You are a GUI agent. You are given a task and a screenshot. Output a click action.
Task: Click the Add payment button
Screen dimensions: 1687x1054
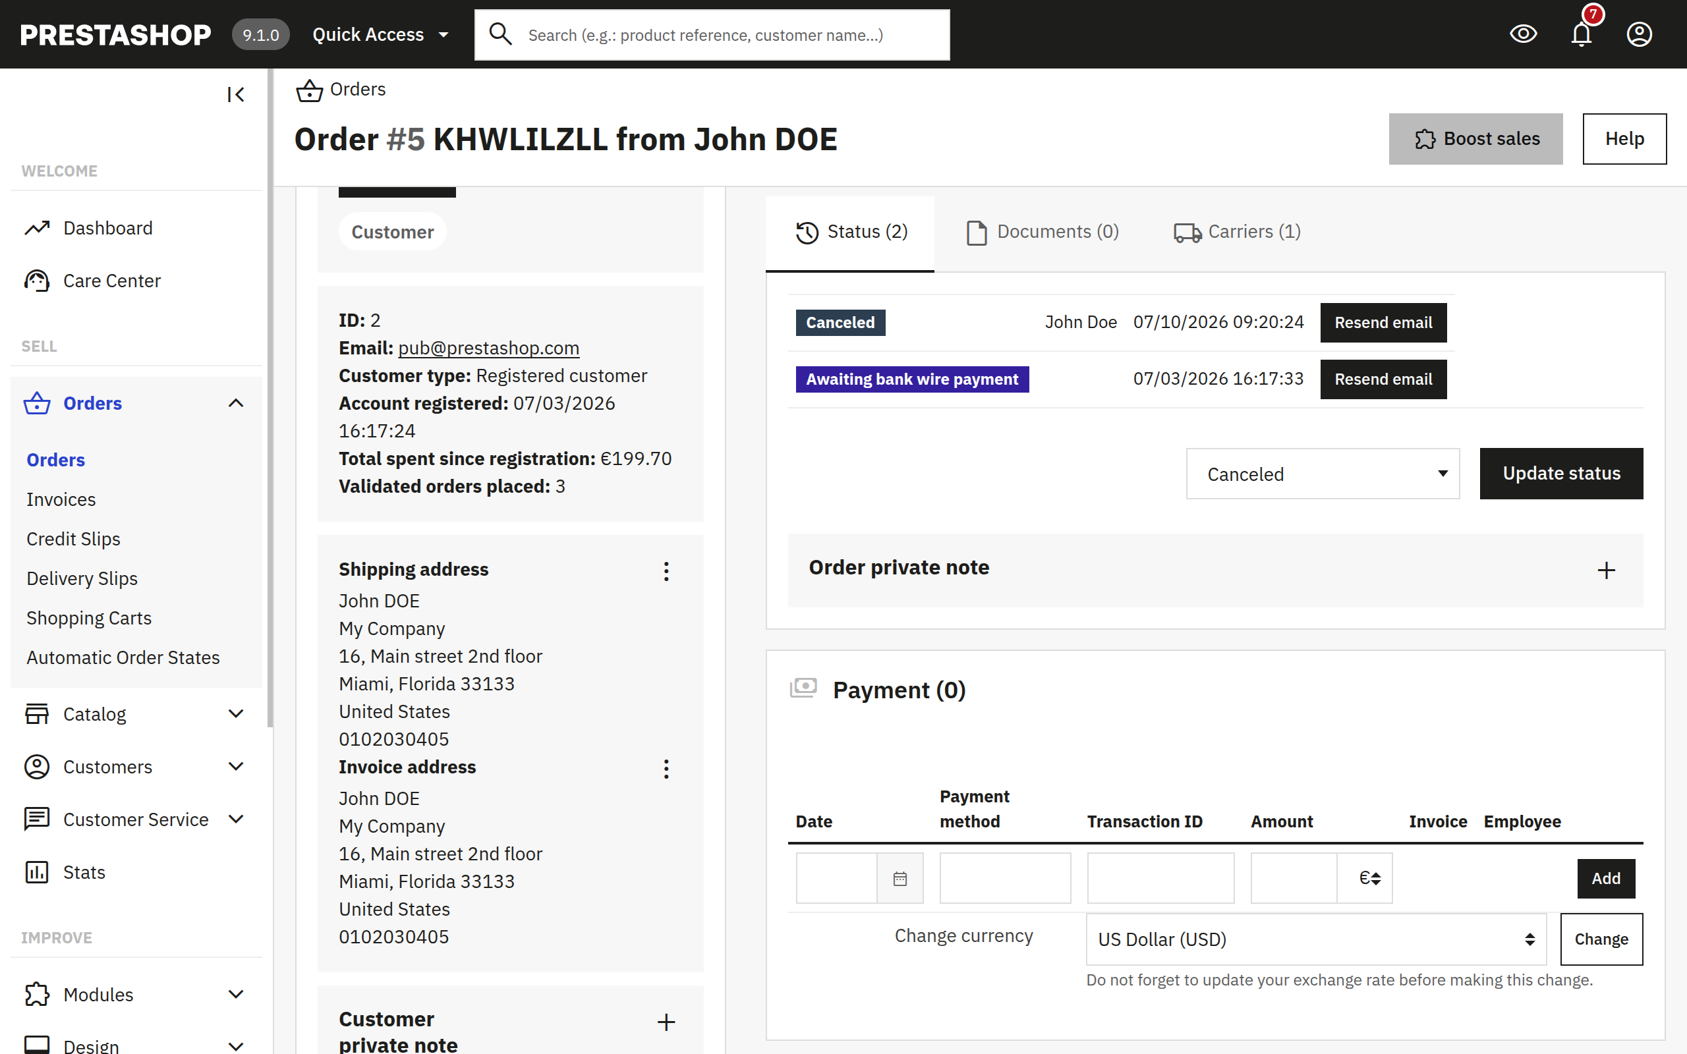pos(1605,878)
